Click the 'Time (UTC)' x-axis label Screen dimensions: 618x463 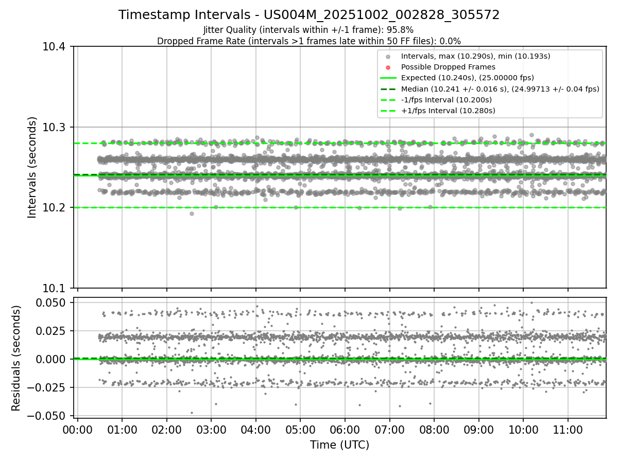tap(339, 445)
